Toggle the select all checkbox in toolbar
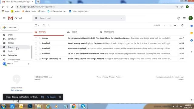Image resolution: width=194 pixels, height=109 pixels. (x=36, y=25)
